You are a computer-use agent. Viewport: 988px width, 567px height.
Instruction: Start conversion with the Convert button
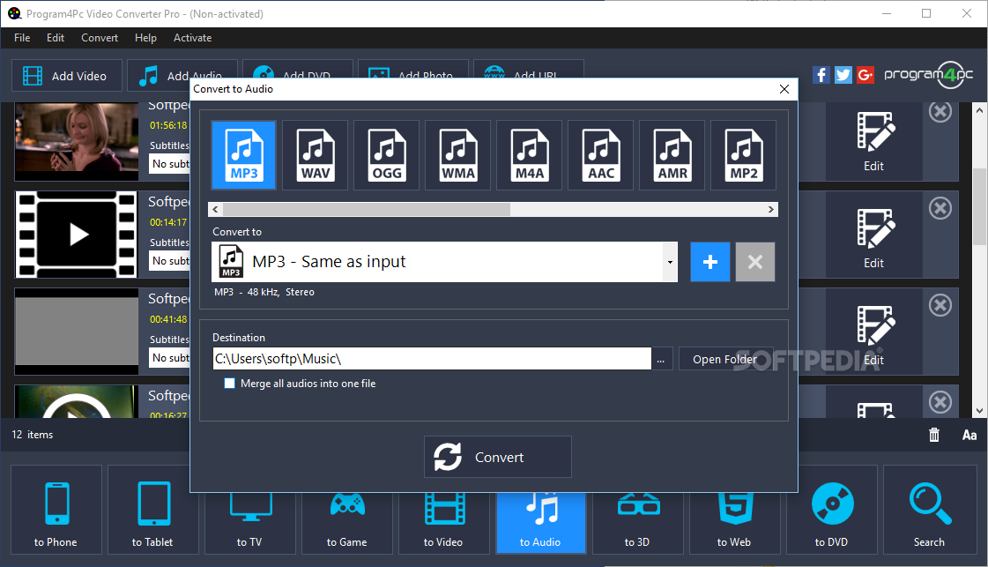(x=498, y=457)
